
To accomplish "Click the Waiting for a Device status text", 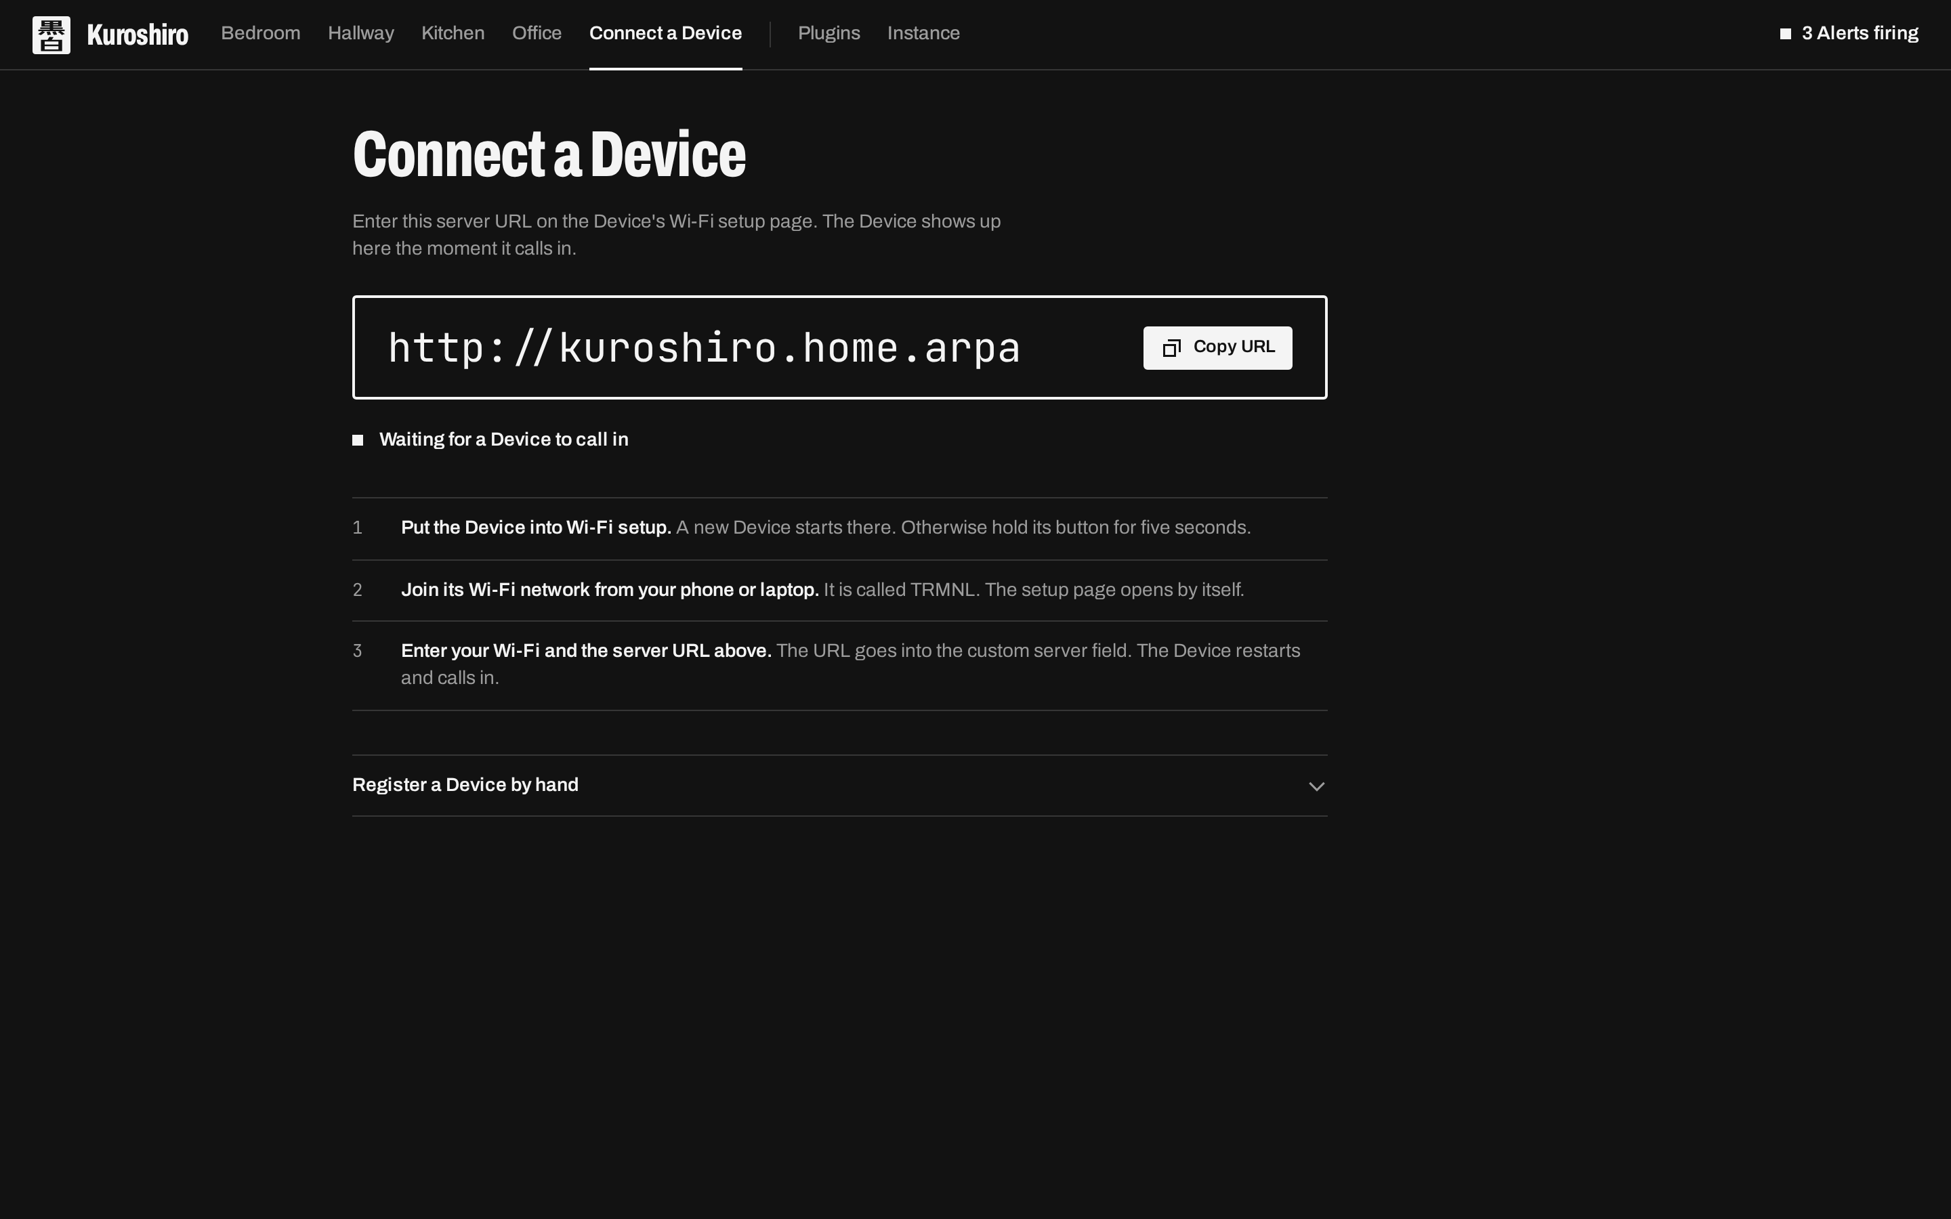I will click(x=503, y=440).
